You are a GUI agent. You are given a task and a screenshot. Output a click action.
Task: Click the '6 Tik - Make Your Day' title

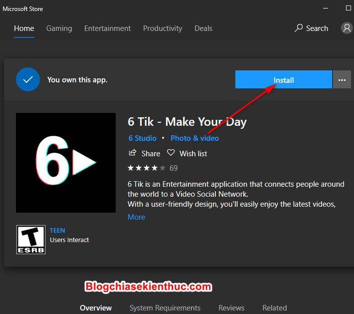pos(187,122)
